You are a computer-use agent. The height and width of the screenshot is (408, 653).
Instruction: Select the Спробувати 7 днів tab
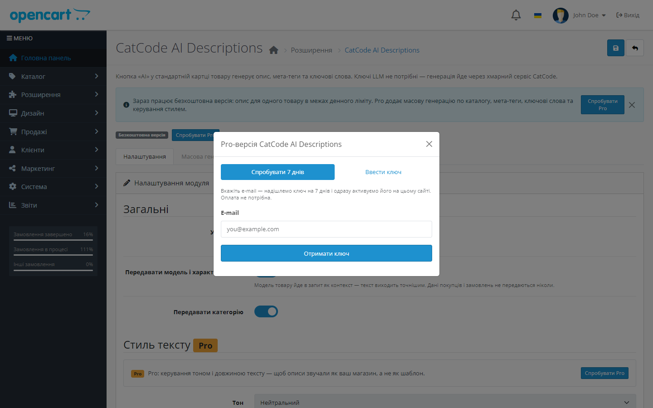(278, 172)
